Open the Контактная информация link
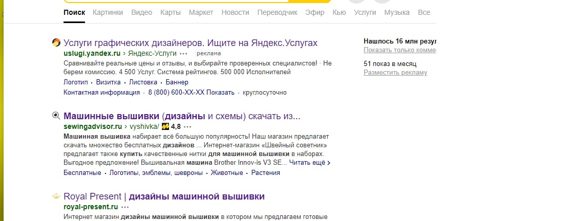Viewport: 567px width, 221px height. [x=101, y=93]
